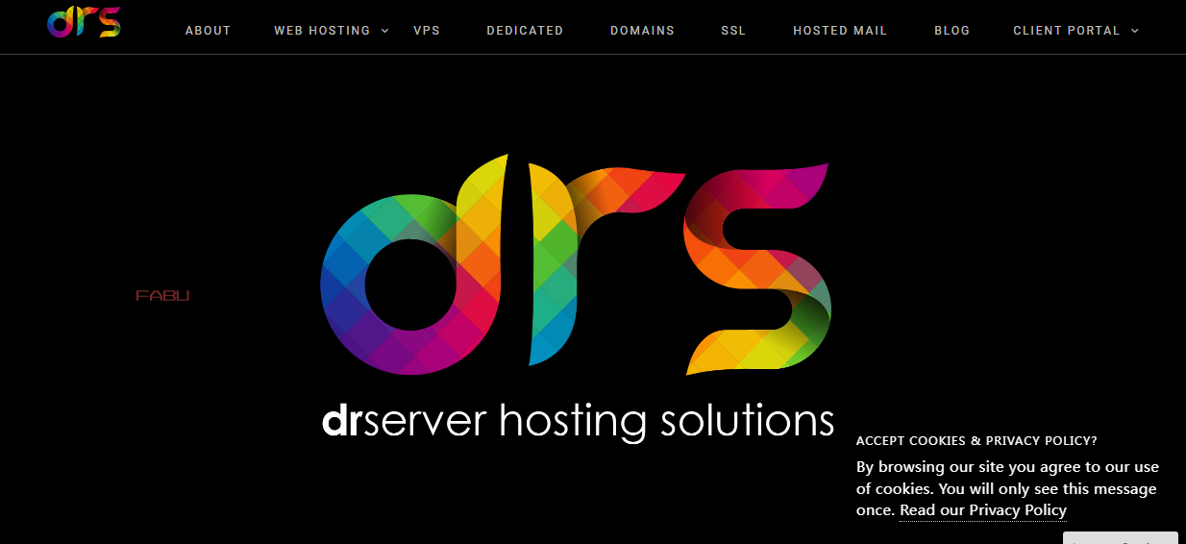Viewport: 1186px width, 544px height.
Task: Click the 'drserver hosting solutions' tagline
Action: coord(578,421)
